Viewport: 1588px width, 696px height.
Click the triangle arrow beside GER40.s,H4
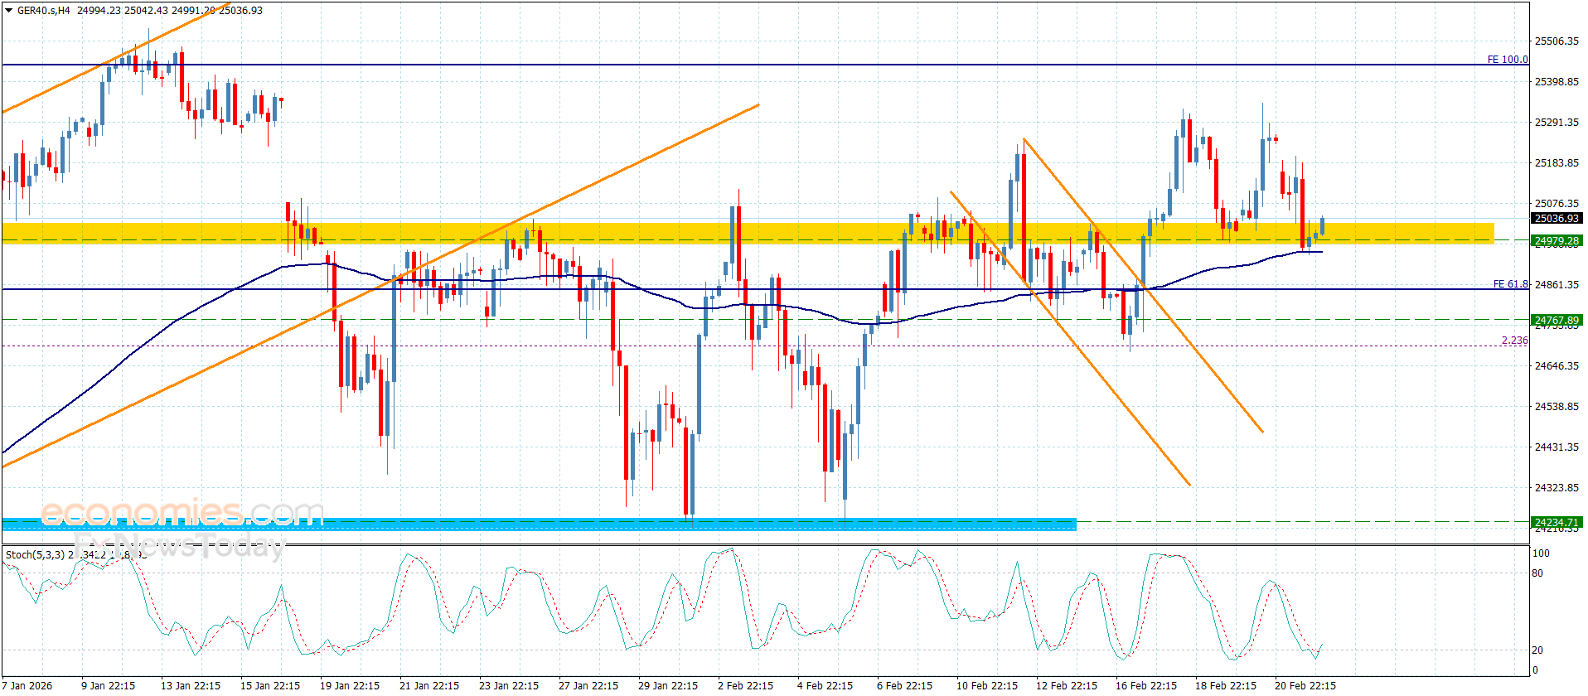coord(8,11)
